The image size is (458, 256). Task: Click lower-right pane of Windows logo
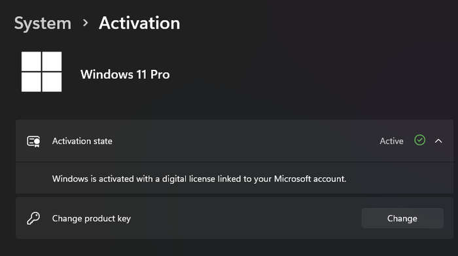(52, 82)
